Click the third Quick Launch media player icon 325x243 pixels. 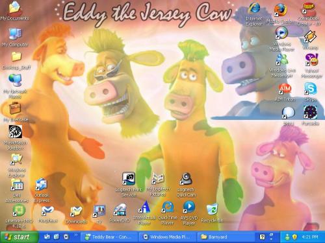[66, 237]
